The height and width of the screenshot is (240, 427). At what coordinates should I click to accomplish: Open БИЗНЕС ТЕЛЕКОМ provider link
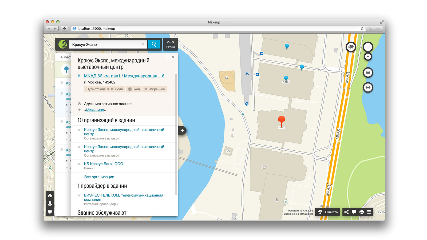124,197
